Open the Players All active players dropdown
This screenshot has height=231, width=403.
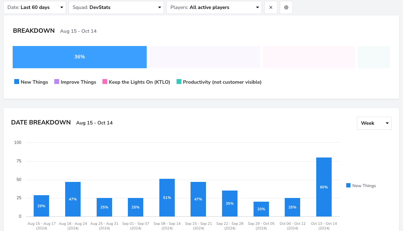(x=214, y=7)
